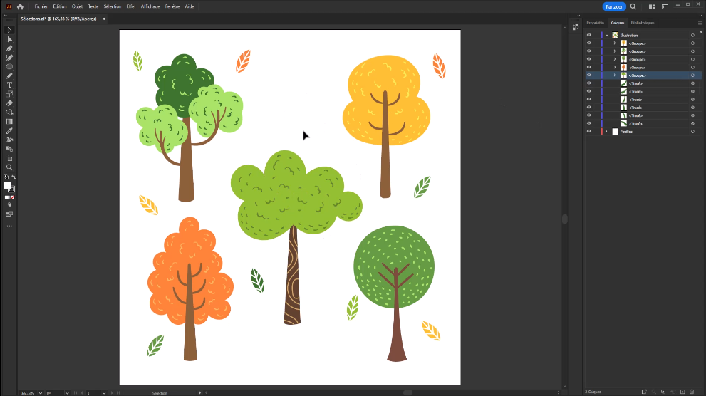Select the Type tool
The image size is (706, 396).
[9, 85]
